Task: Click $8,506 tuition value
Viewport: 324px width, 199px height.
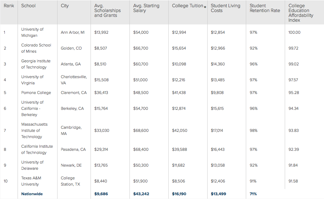Action: point(178,181)
